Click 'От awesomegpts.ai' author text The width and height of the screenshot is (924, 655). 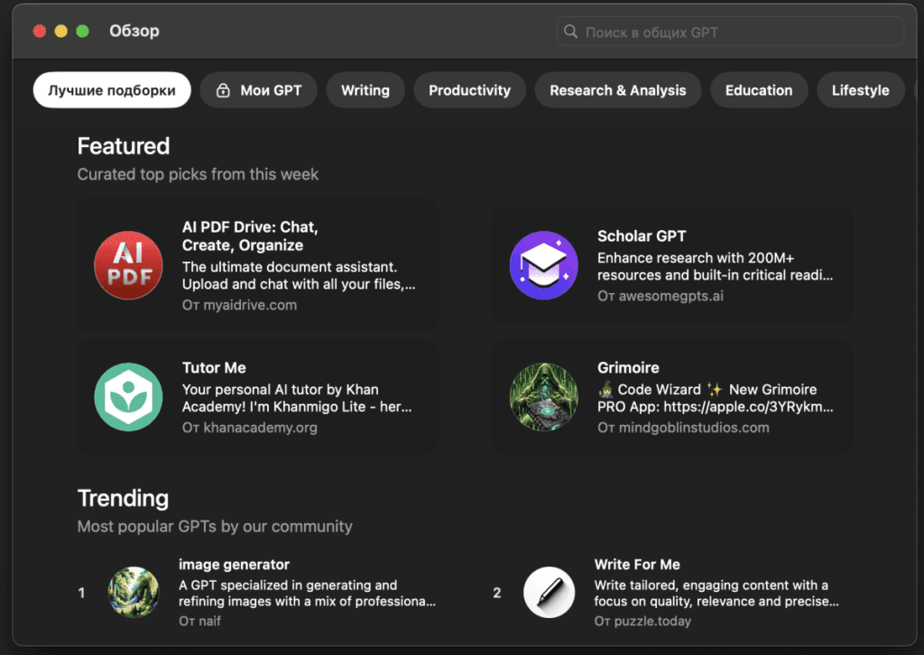(660, 296)
